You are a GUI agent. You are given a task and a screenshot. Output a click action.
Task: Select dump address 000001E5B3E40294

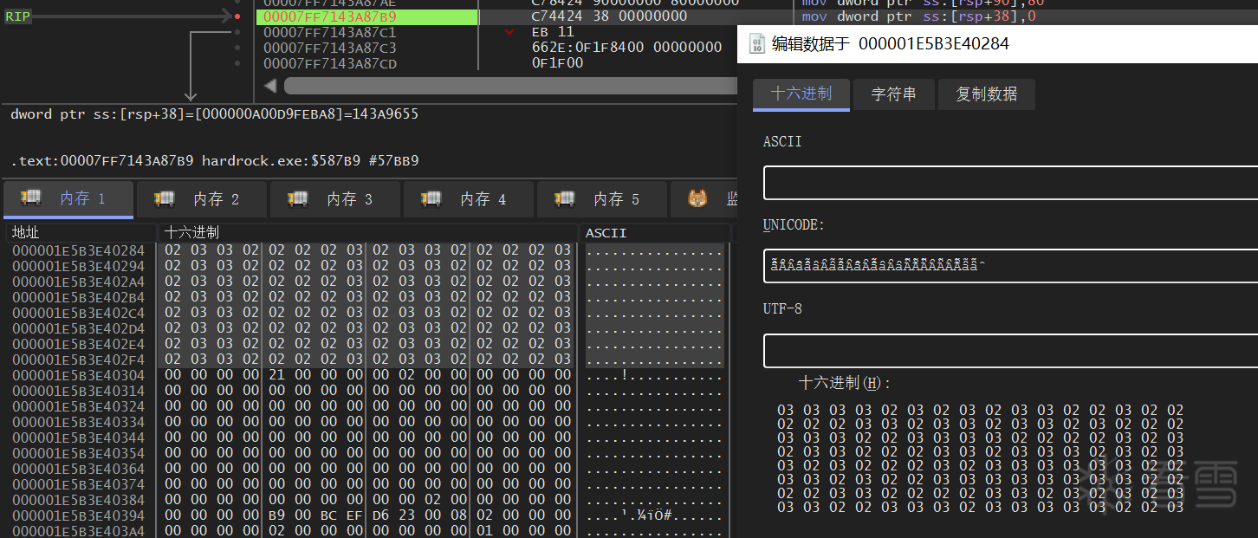click(x=78, y=266)
